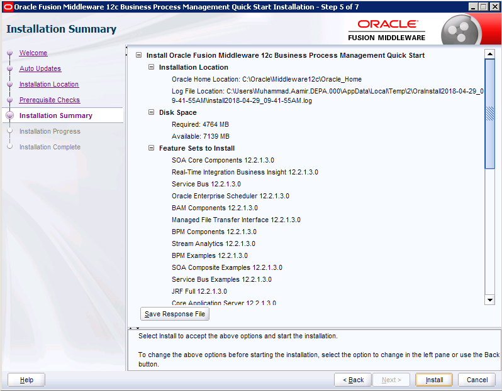
Task: Cancel the installation wizard
Action: 477,380
